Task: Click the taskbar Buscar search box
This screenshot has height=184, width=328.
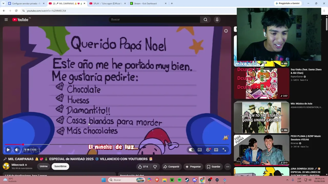Action: click(x=127, y=180)
